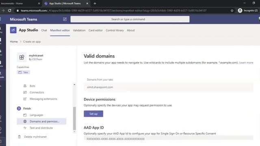Open new chat compose icon

pyautogui.click(x=65, y=19)
